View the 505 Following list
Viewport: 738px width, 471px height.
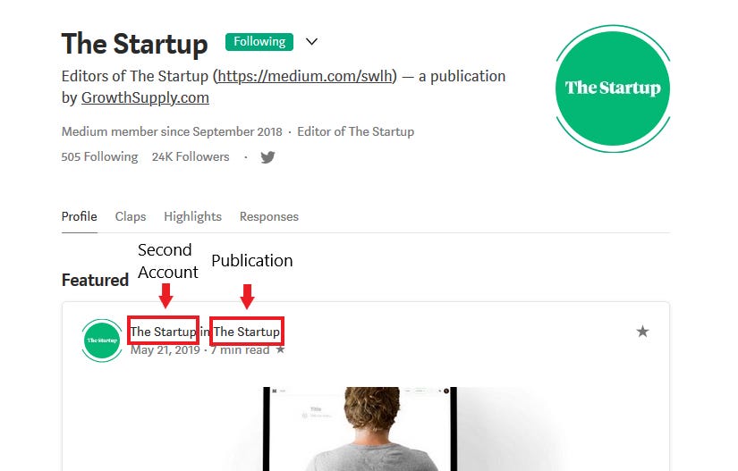pos(99,156)
